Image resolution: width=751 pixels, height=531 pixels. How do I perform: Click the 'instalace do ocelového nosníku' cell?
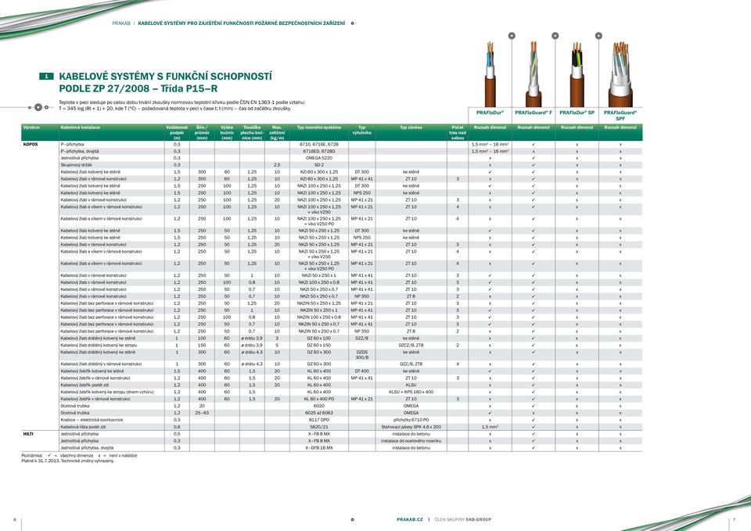coord(411,440)
